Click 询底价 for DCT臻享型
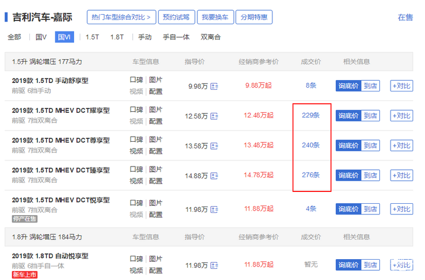Screen dimensions: 425x280 coord(348,175)
